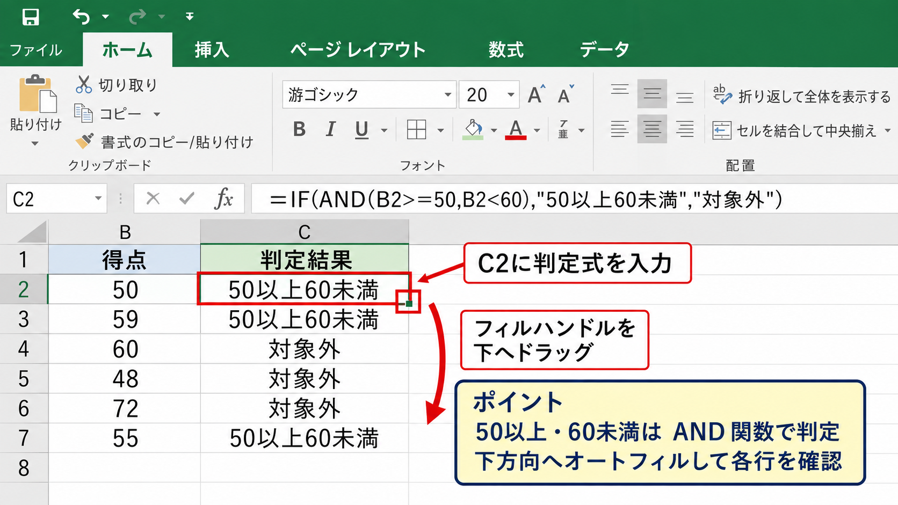The width and height of the screenshot is (898, 505).
Task: Toggle Bold formatting
Action: click(x=300, y=129)
